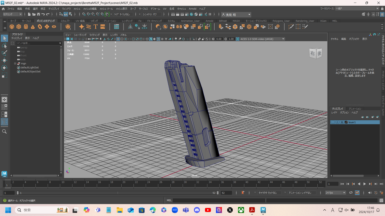
Task: Toggle the R display type box on layer1
Action: click(x=342, y=122)
